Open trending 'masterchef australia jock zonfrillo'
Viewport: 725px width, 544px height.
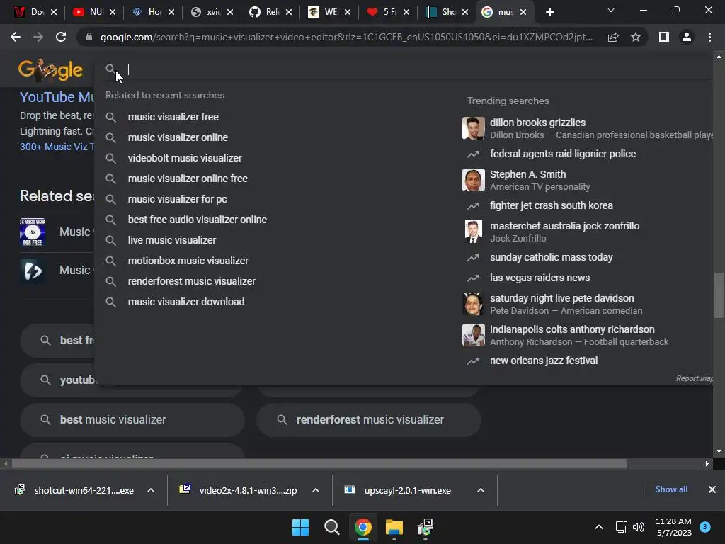pyautogui.click(x=564, y=226)
